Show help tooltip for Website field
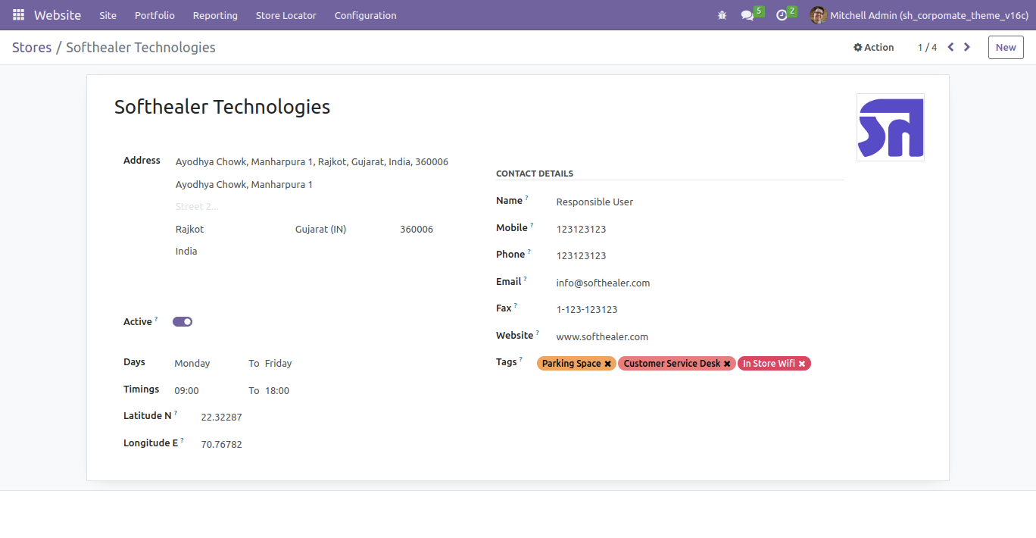 pos(538,333)
